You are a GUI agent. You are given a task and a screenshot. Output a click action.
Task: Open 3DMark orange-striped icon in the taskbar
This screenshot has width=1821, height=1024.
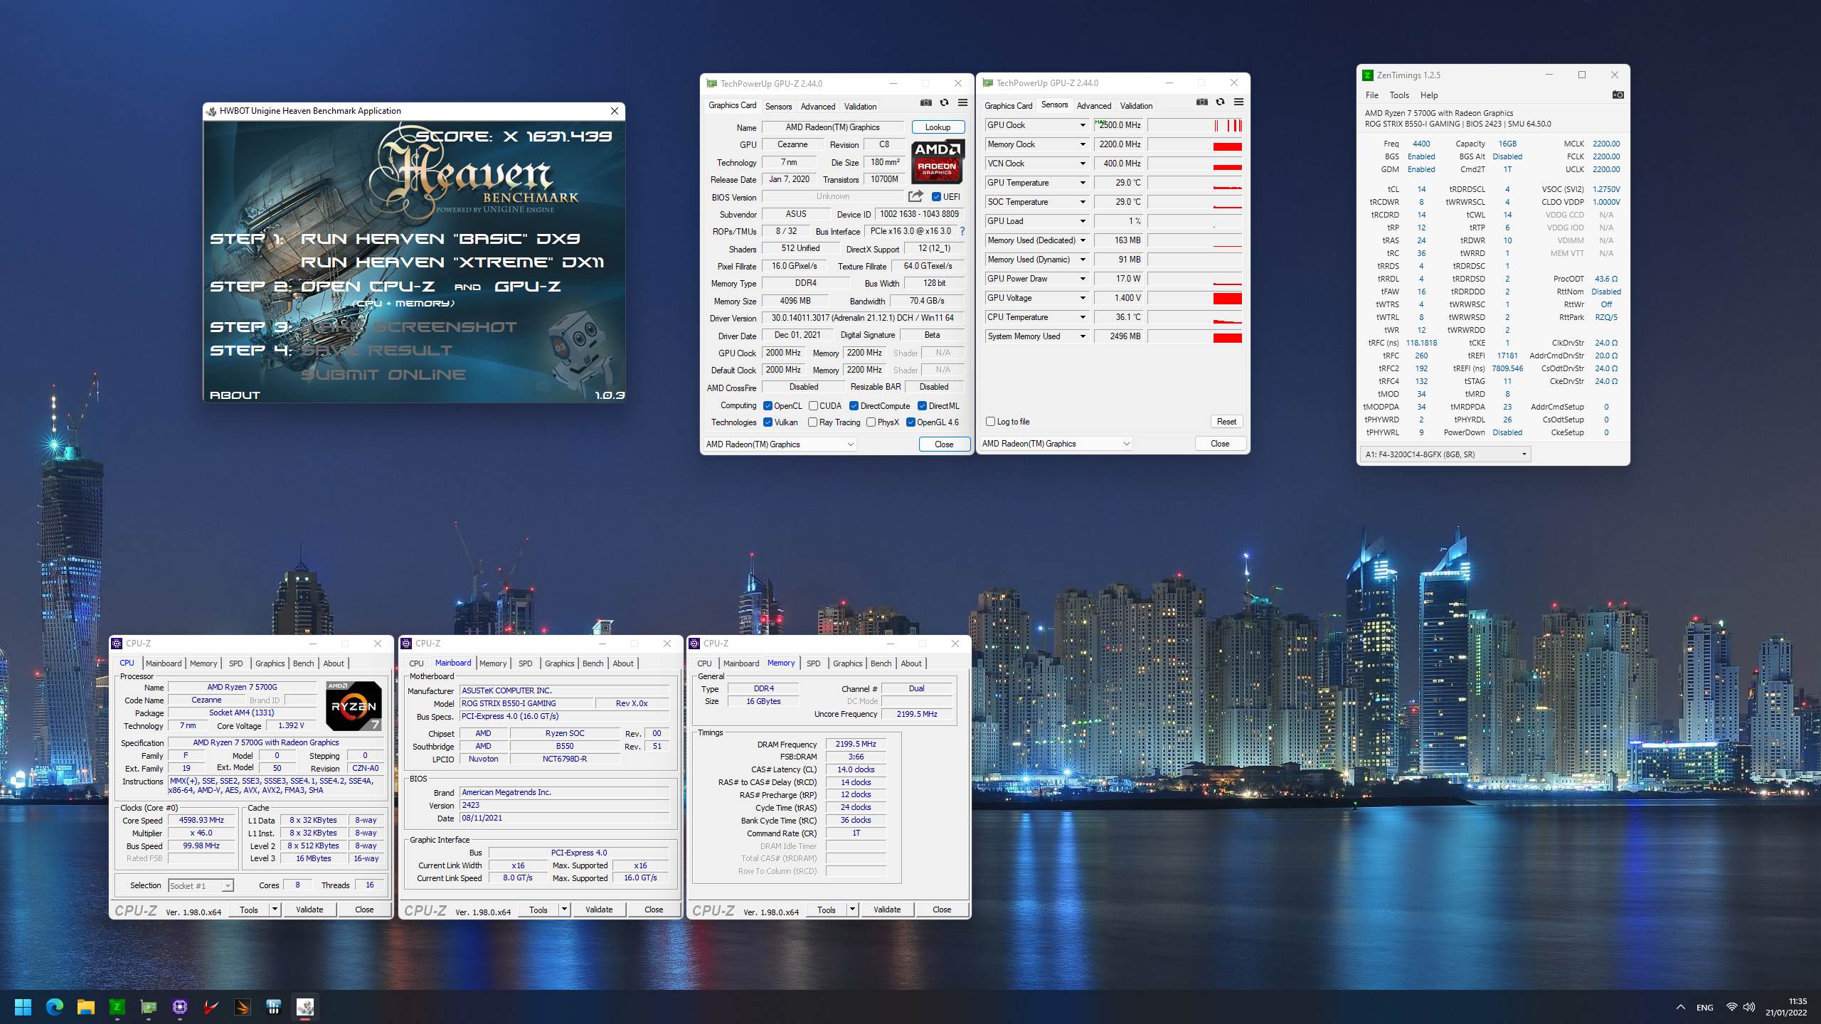243,1007
